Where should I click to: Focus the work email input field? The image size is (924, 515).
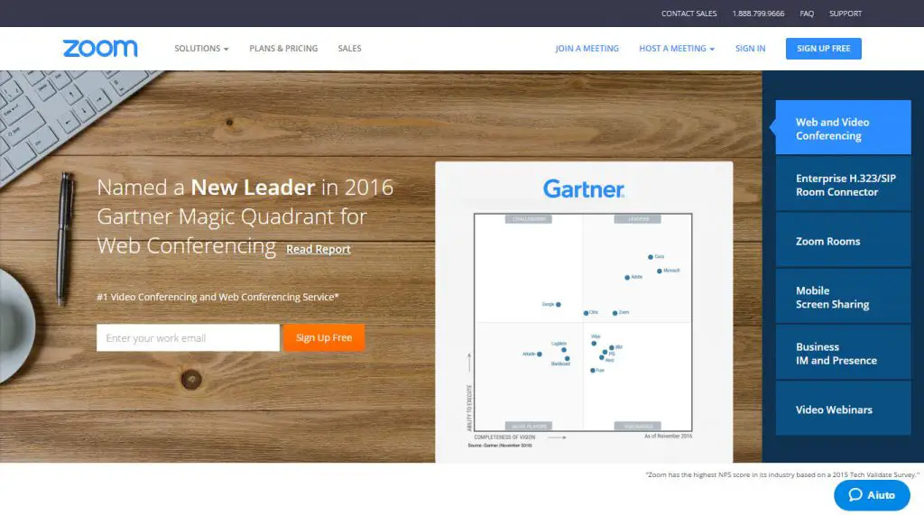(x=188, y=337)
